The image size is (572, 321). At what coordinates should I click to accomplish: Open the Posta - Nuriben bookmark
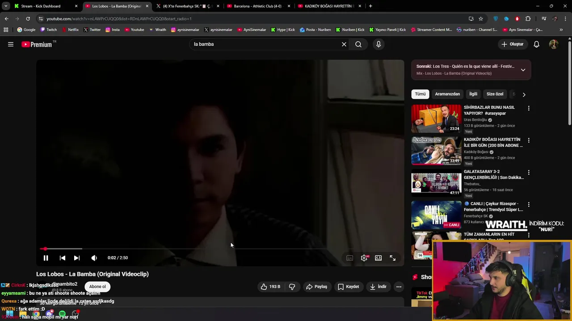coord(315,30)
